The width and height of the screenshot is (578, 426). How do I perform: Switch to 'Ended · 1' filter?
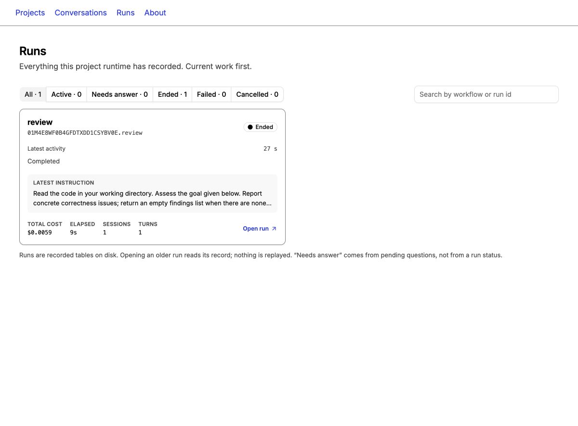(172, 94)
